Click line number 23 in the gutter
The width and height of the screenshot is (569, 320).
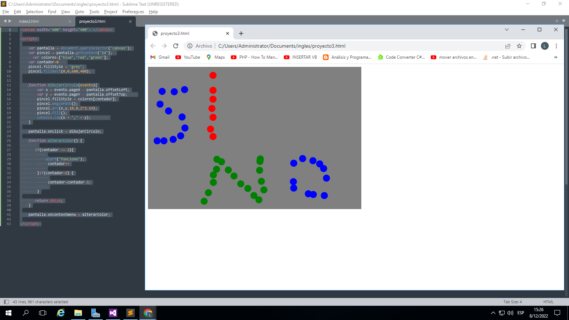9,132
